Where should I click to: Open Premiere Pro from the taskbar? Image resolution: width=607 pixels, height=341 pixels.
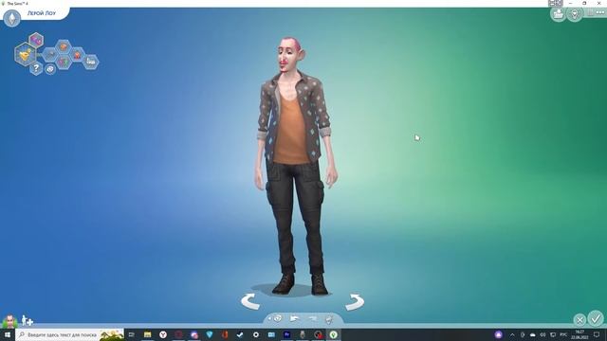pyautogui.click(x=286, y=334)
